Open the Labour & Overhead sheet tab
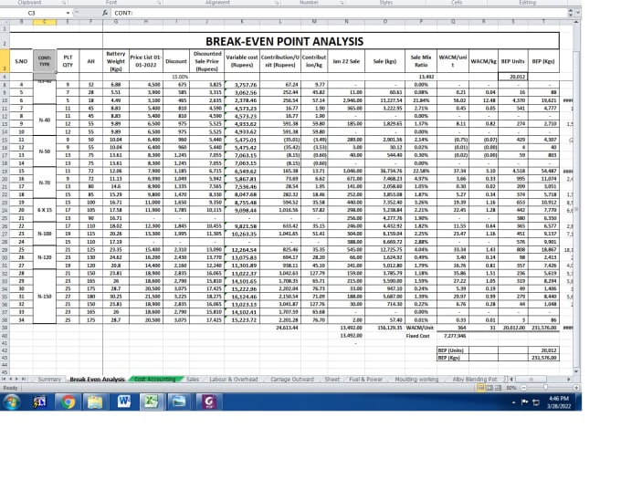Screen dimensions: 621x480 point(233,379)
